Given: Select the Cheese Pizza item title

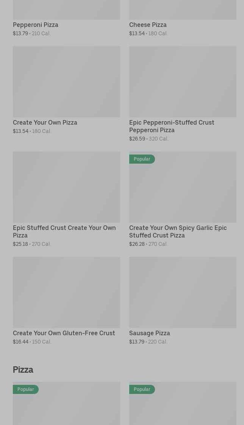Looking at the screenshot, I should 148,25.
